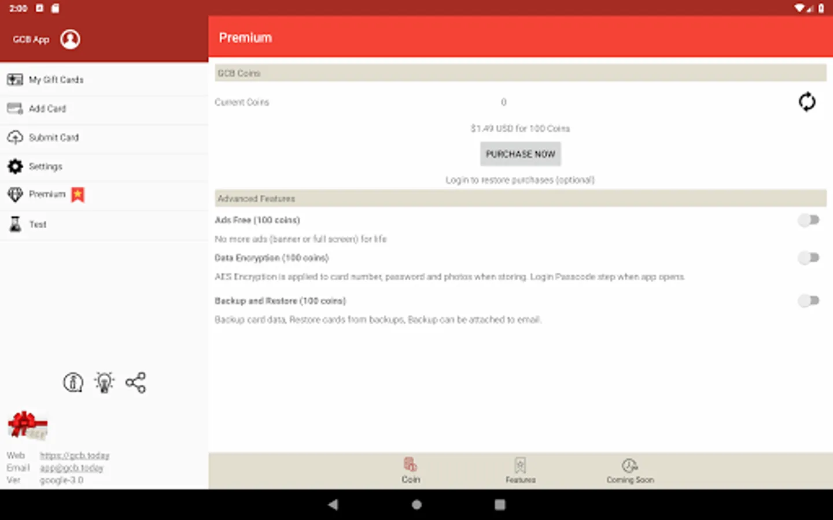Select the Premium diamond icon

coord(15,195)
